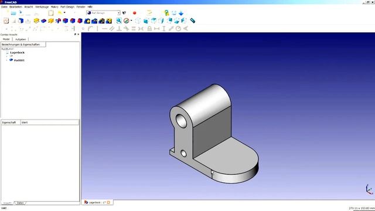Click the Bezeichnungen & Eigenschaften header

(23, 45)
